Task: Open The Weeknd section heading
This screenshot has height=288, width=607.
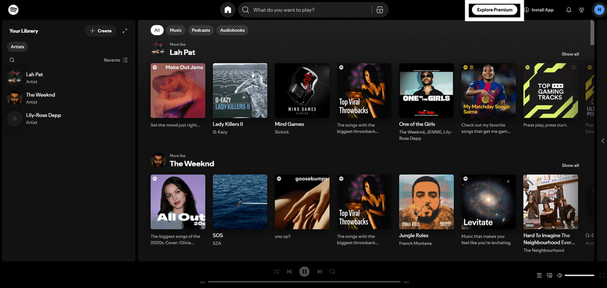Action: coord(192,164)
